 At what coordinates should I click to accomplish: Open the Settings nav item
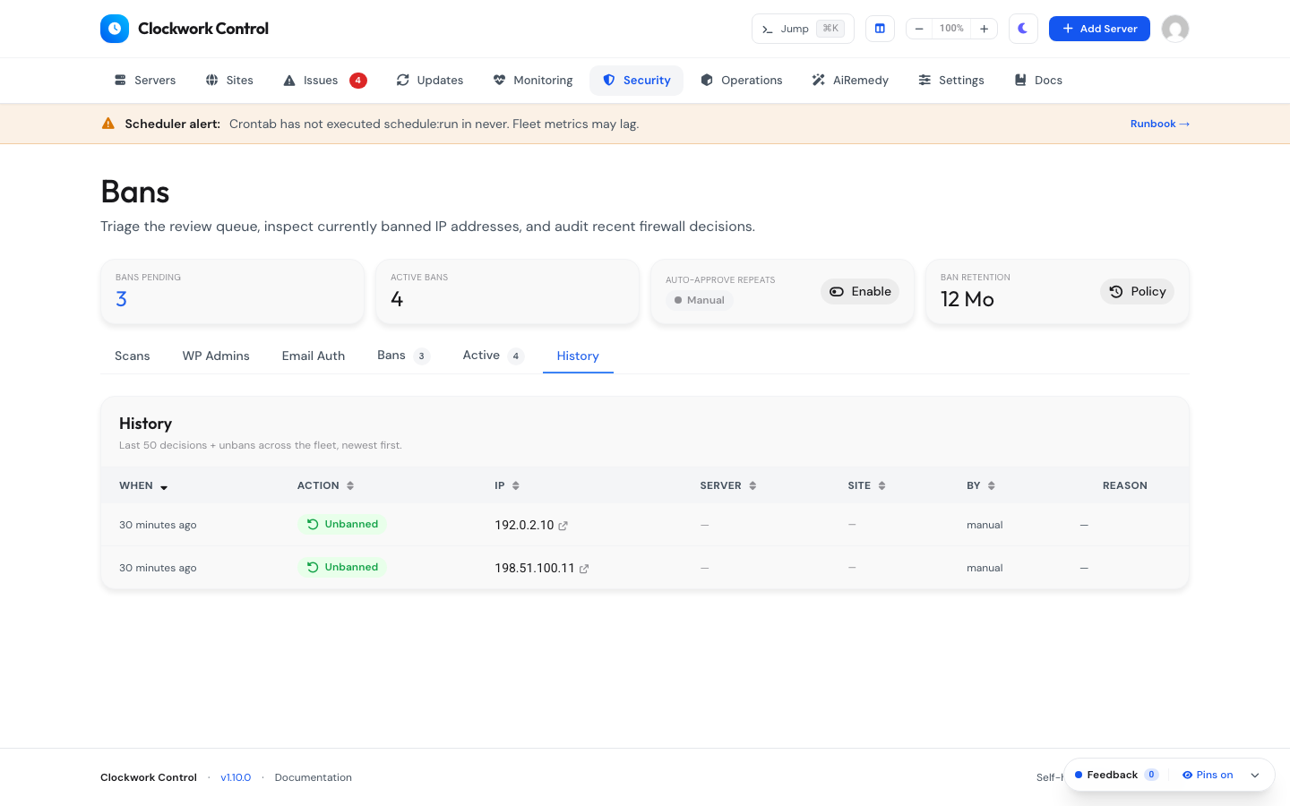point(951,81)
